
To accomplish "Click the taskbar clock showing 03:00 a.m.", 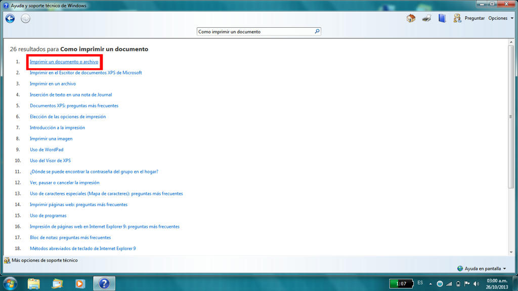I will pyautogui.click(x=497, y=284).
